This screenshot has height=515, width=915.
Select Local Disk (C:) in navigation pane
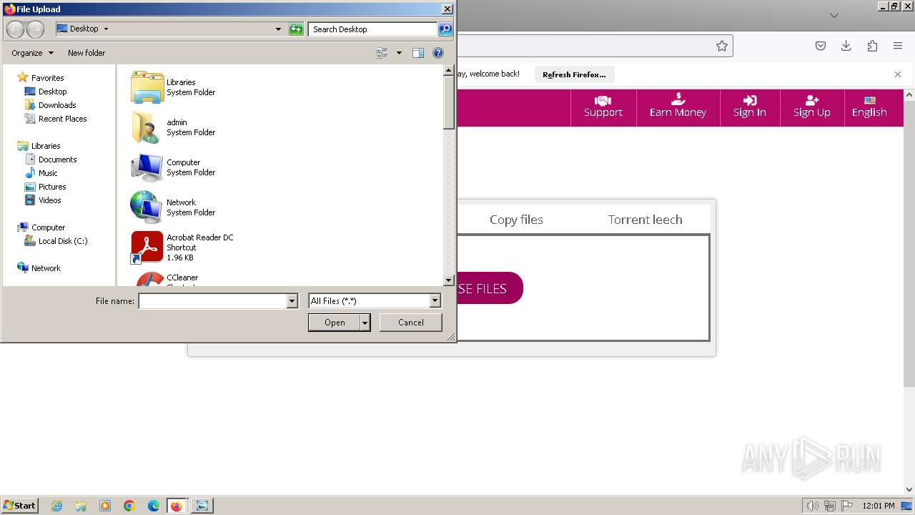[63, 241]
